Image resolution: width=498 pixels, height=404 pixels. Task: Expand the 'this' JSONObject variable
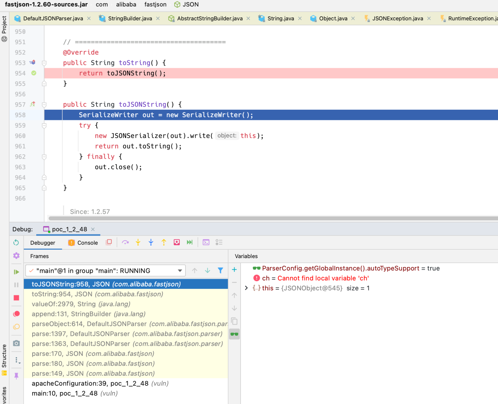point(246,288)
